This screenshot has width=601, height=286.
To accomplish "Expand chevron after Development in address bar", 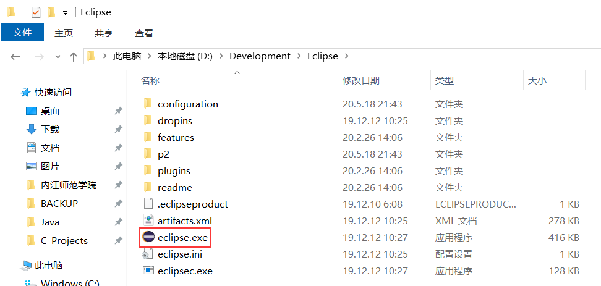I will click(x=299, y=56).
